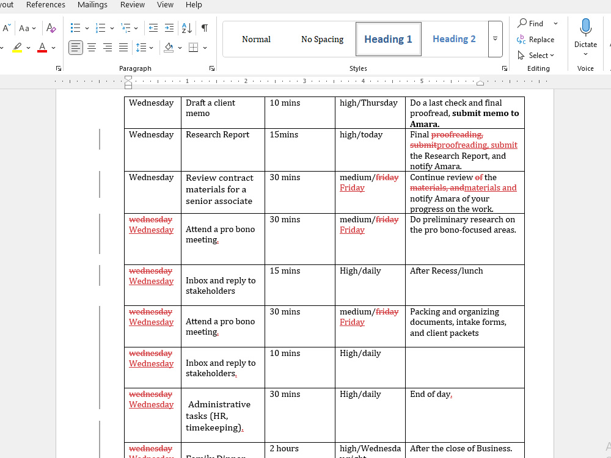Click the left indent marker on ruler
This screenshot has height=458, width=611.
[x=128, y=82]
